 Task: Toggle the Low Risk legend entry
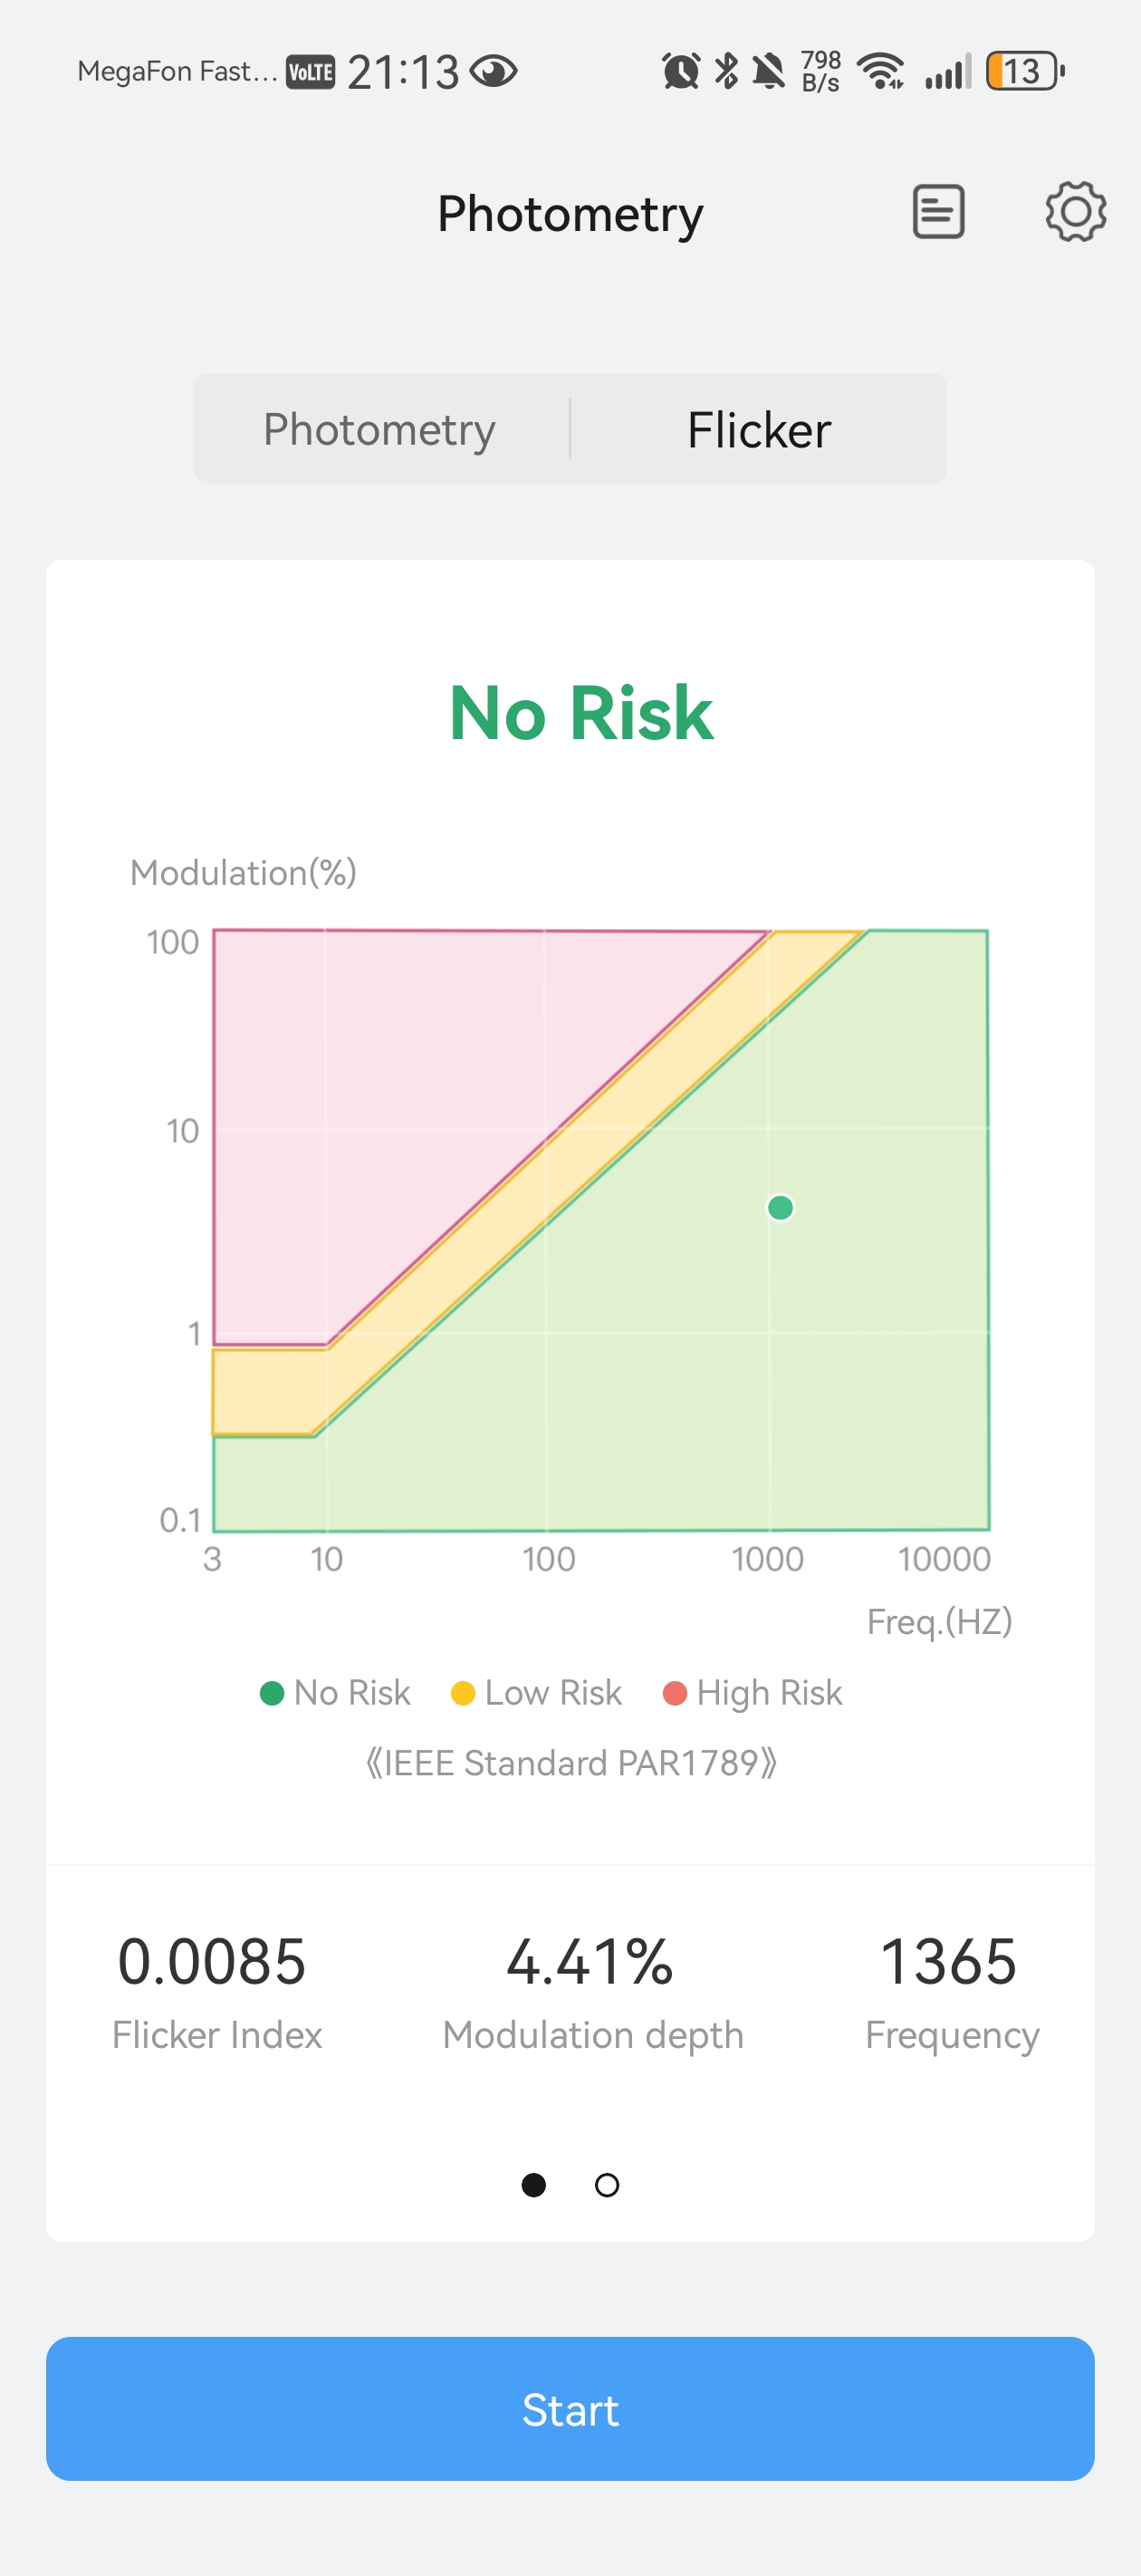point(537,1692)
